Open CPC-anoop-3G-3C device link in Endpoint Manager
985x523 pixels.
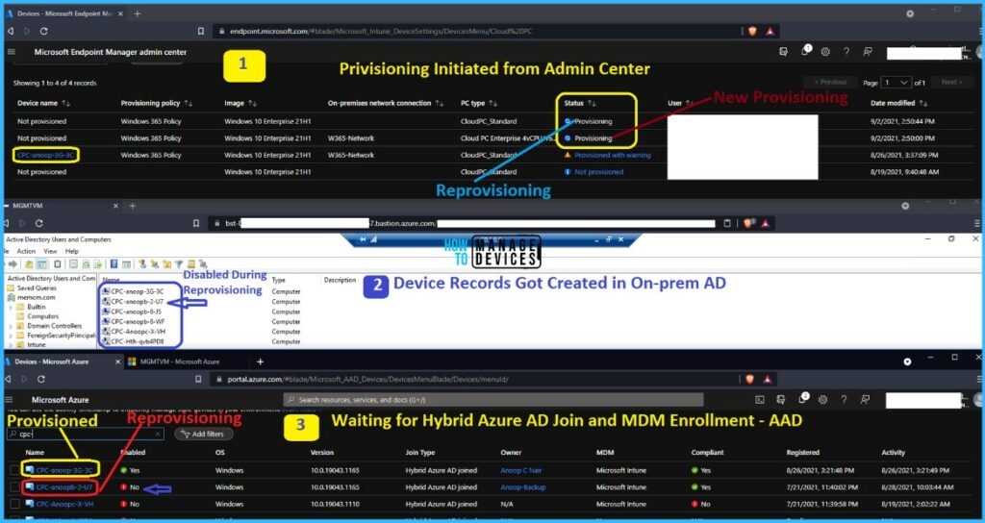pyautogui.click(x=46, y=155)
